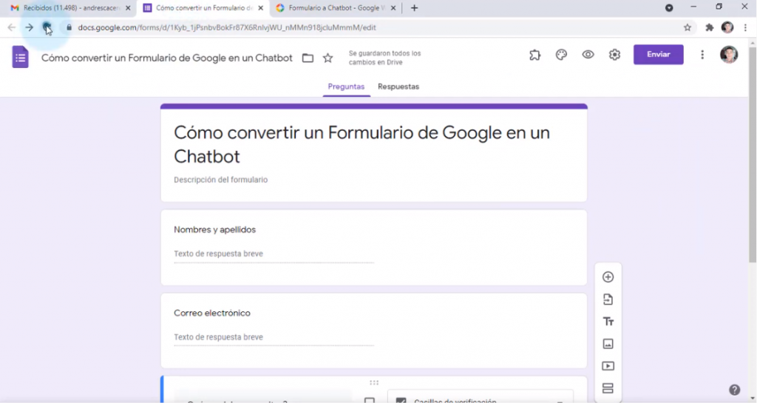Open form settings gear icon
This screenshot has height=403, width=757.
(614, 55)
